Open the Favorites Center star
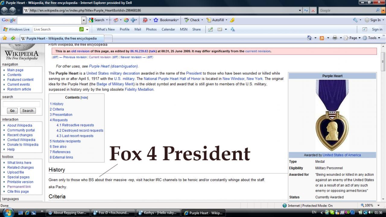The width and height of the screenshot is (386, 217). (5, 38)
